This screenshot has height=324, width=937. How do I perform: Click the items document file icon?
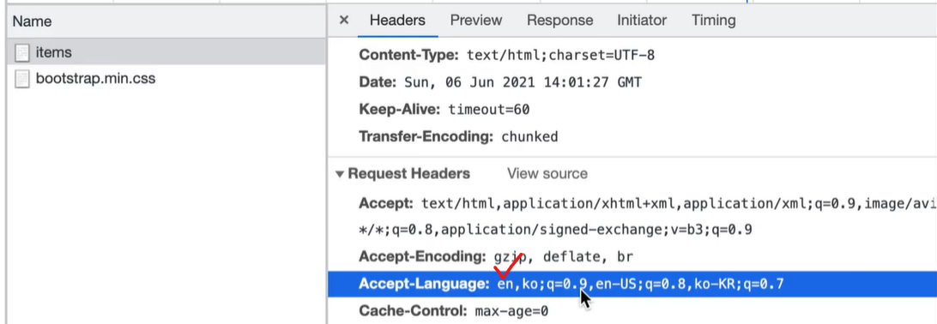[22, 53]
